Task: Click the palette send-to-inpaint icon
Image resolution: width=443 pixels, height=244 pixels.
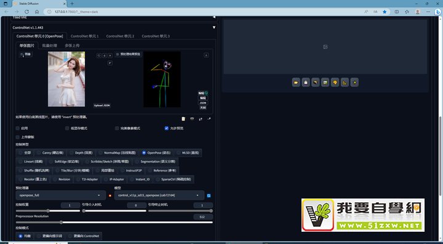Action: click(x=335, y=82)
